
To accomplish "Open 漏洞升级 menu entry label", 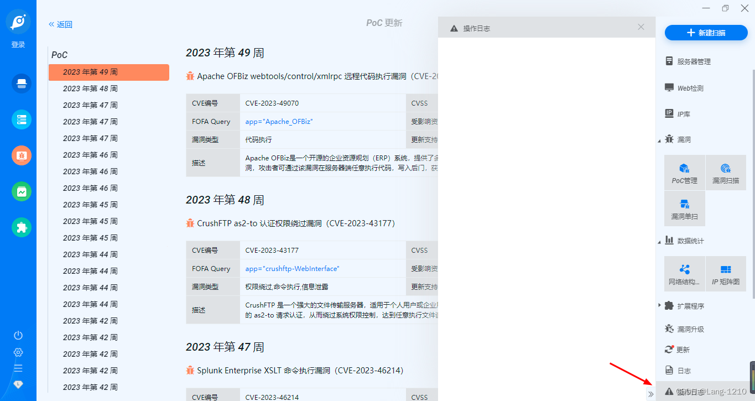I will pyautogui.click(x=691, y=329).
